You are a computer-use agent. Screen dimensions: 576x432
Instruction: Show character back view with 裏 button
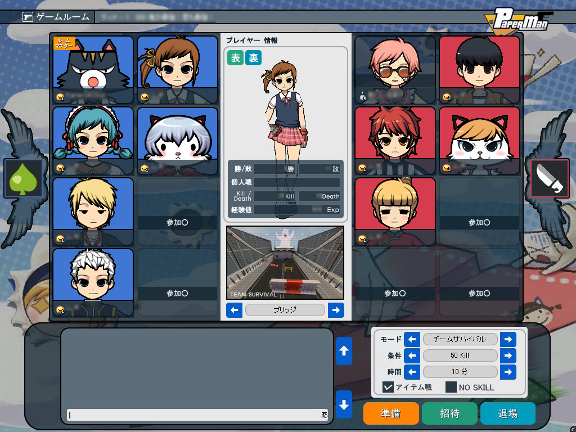pos(254,58)
